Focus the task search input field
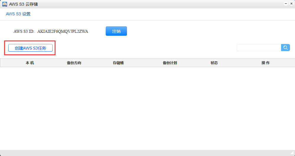 (259, 48)
